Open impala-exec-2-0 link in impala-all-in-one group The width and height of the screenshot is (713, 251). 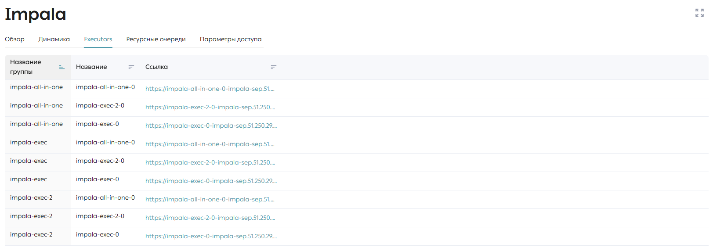[210, 107]
